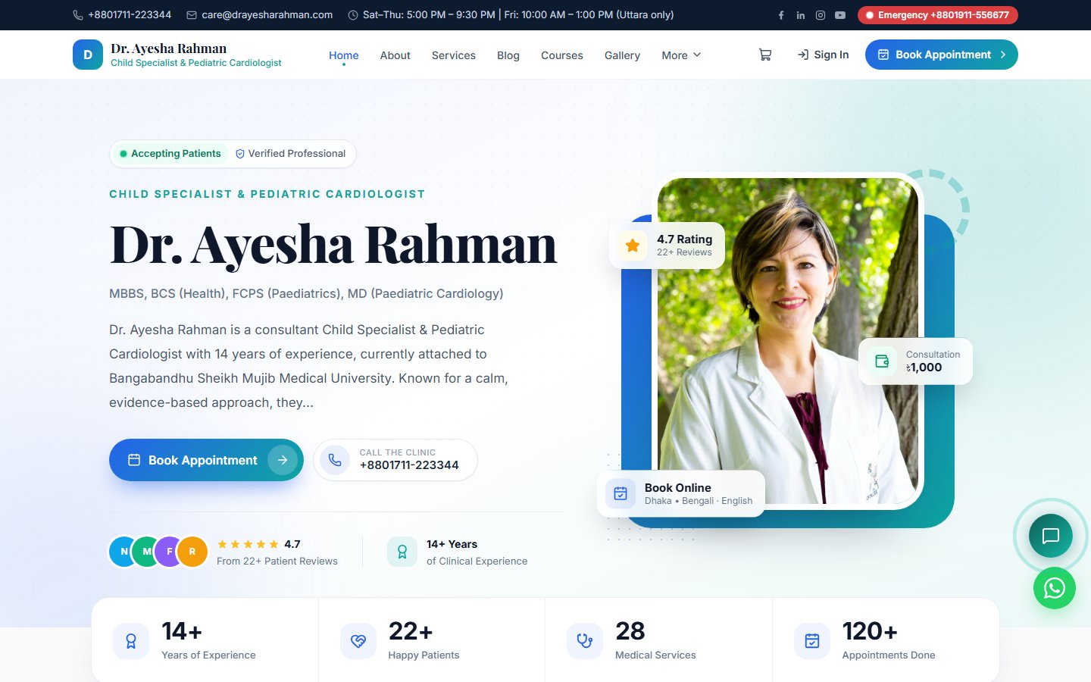
Task: Open the Blog page
Action: click(x=508, y=55)
